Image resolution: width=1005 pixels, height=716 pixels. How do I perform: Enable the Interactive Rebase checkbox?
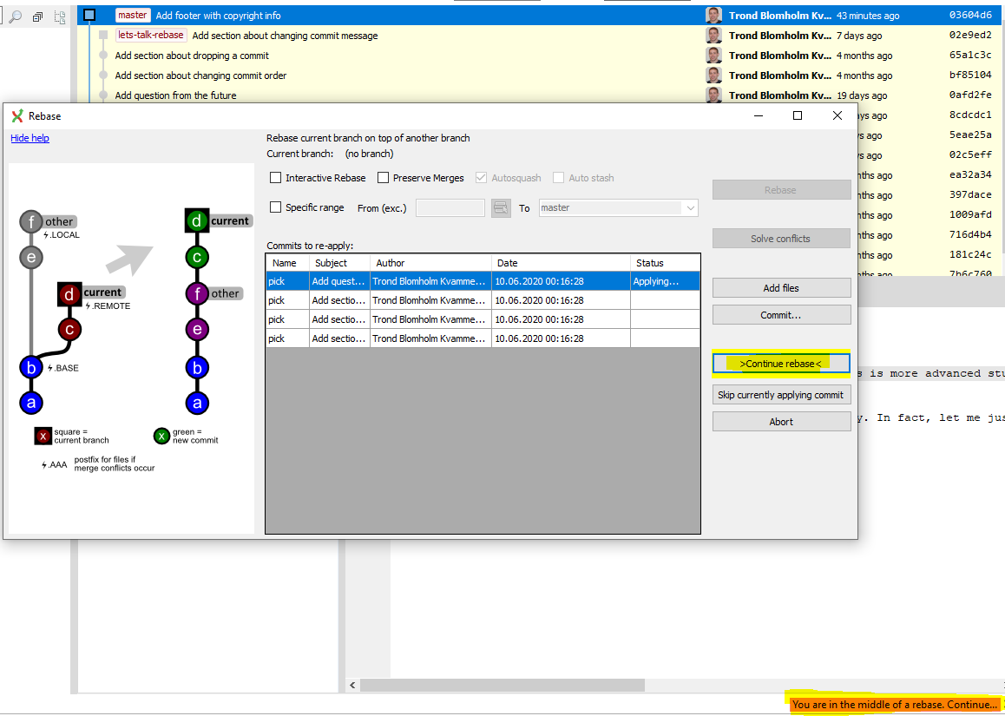[x=275, y=177]
